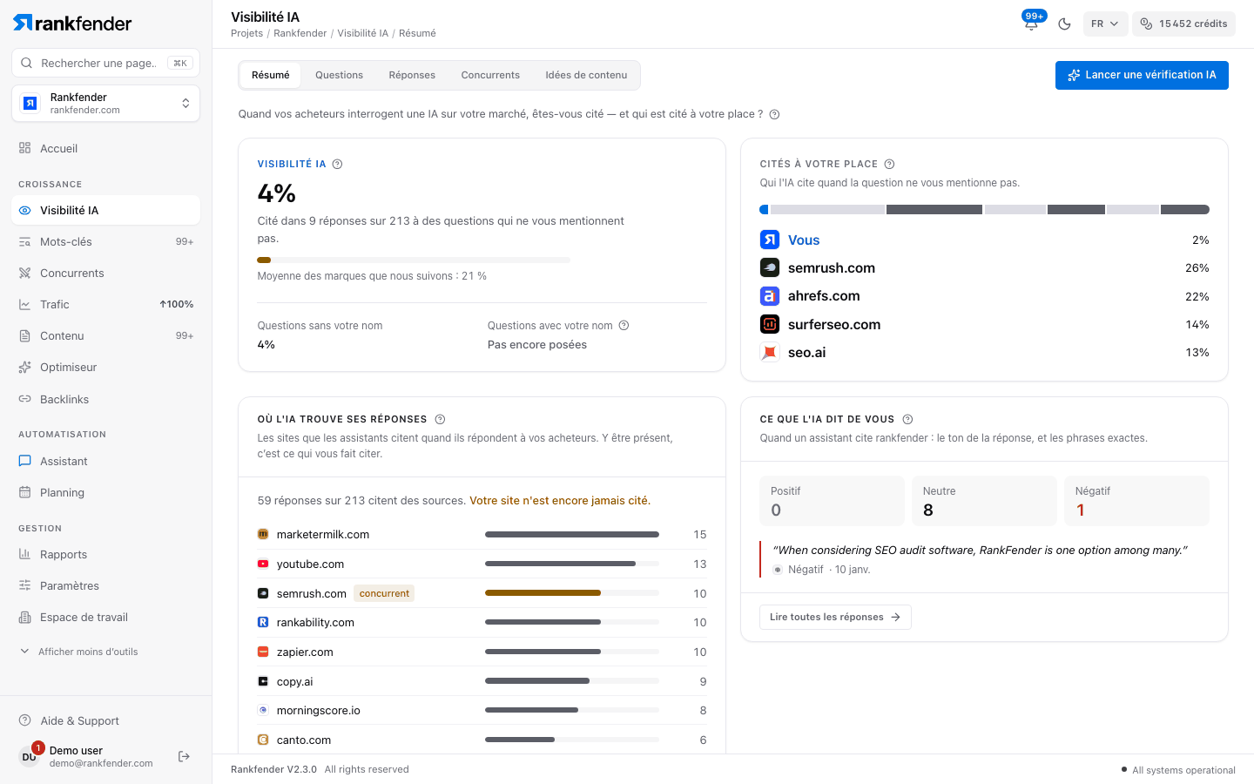Click the Assistant chat icon

[x=25, y=461]
